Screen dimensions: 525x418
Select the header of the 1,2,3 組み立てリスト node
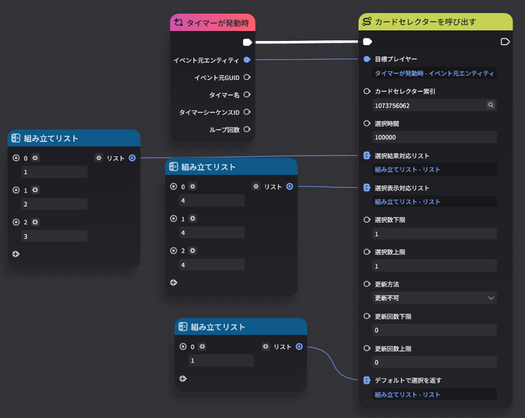pyautogui.click(x=74, y=138)
